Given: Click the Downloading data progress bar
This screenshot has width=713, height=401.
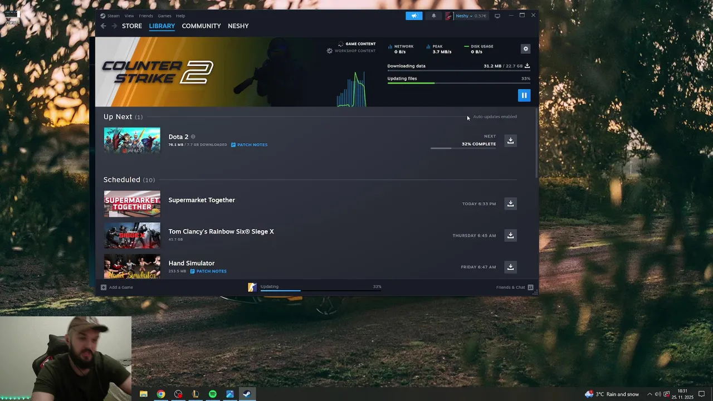Looking at the screenshot, I should 458,71.
